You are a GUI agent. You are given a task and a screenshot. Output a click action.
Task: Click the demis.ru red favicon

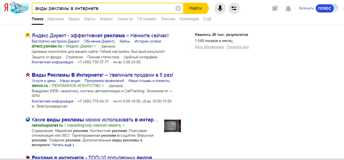28,75
